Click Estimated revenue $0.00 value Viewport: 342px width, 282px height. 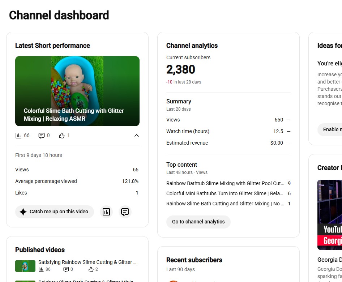[277, 143]
